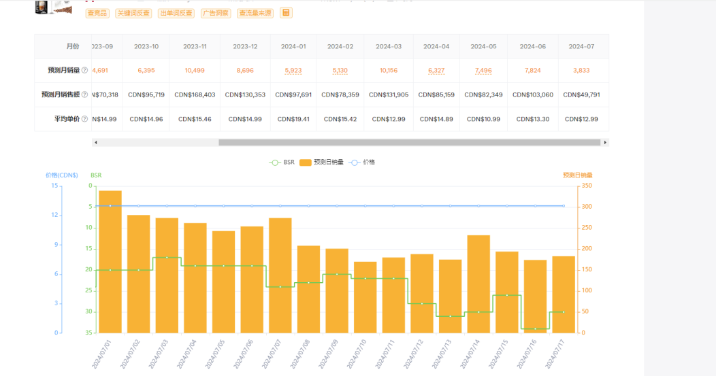Click the price line point on 2024/07/17
The image size is (716, 376).
click(x=564, y=206)
